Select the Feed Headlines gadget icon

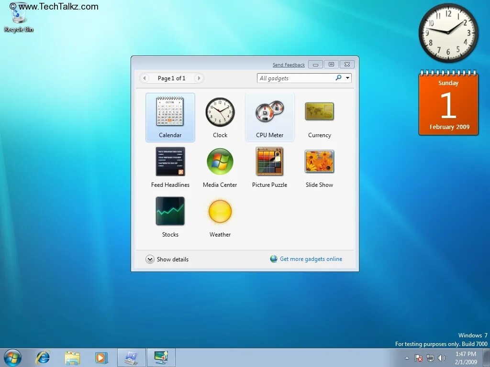[x=170, y=162]
